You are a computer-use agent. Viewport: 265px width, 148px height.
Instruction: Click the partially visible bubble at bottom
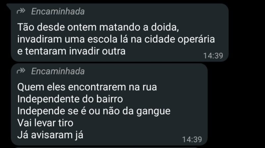coord(106,147)
